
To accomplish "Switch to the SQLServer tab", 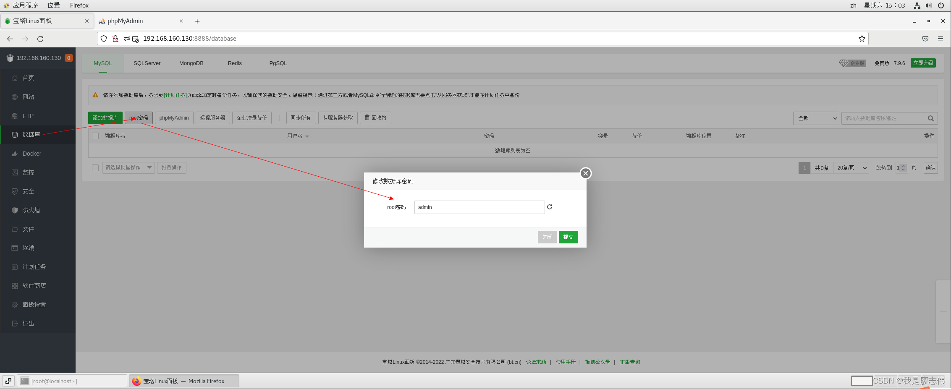I will tap(147, 63).
